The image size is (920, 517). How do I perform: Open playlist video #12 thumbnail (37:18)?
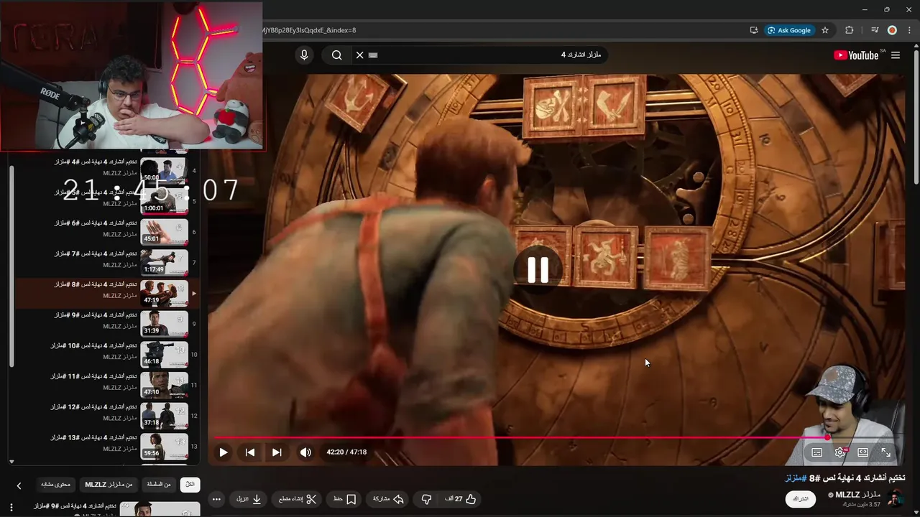click(164, 416)
